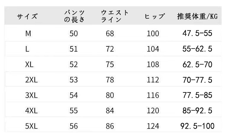Click the 推奨体重/KG column header

point(197,16)
